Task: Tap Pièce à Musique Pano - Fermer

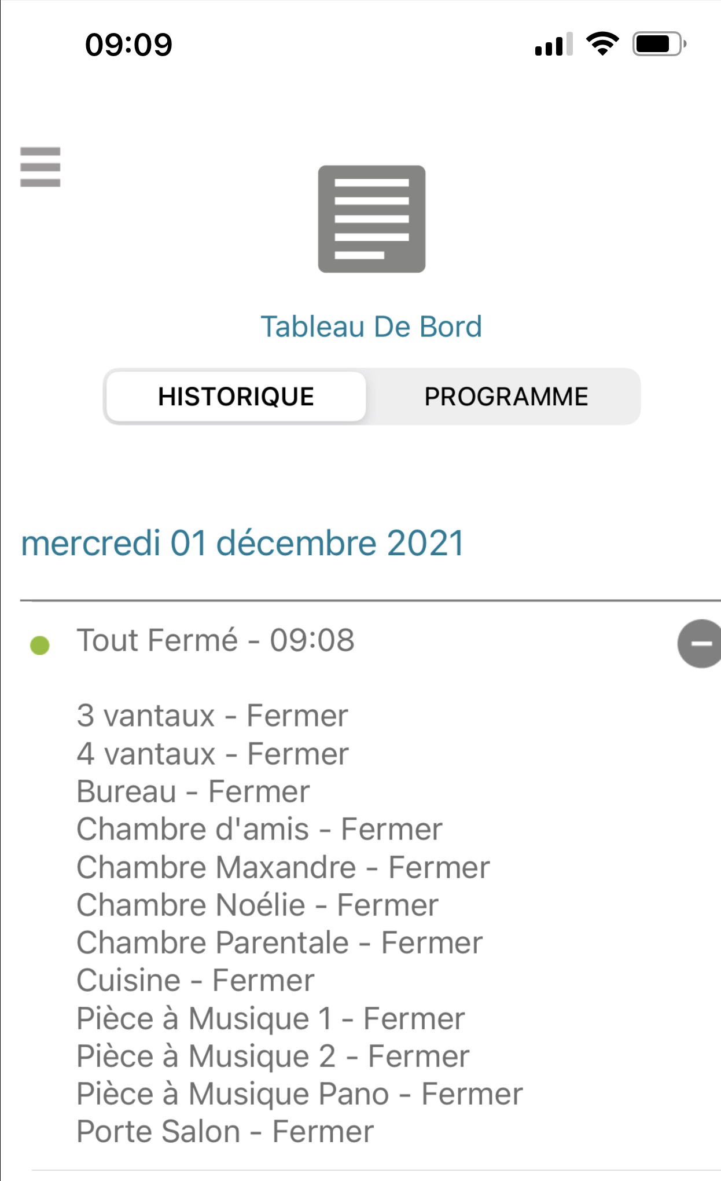Action: (300, 1094)
